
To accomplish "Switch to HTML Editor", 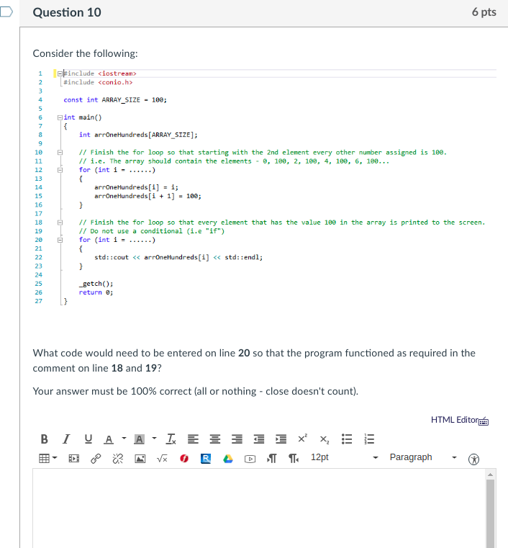I will [454, 420].
